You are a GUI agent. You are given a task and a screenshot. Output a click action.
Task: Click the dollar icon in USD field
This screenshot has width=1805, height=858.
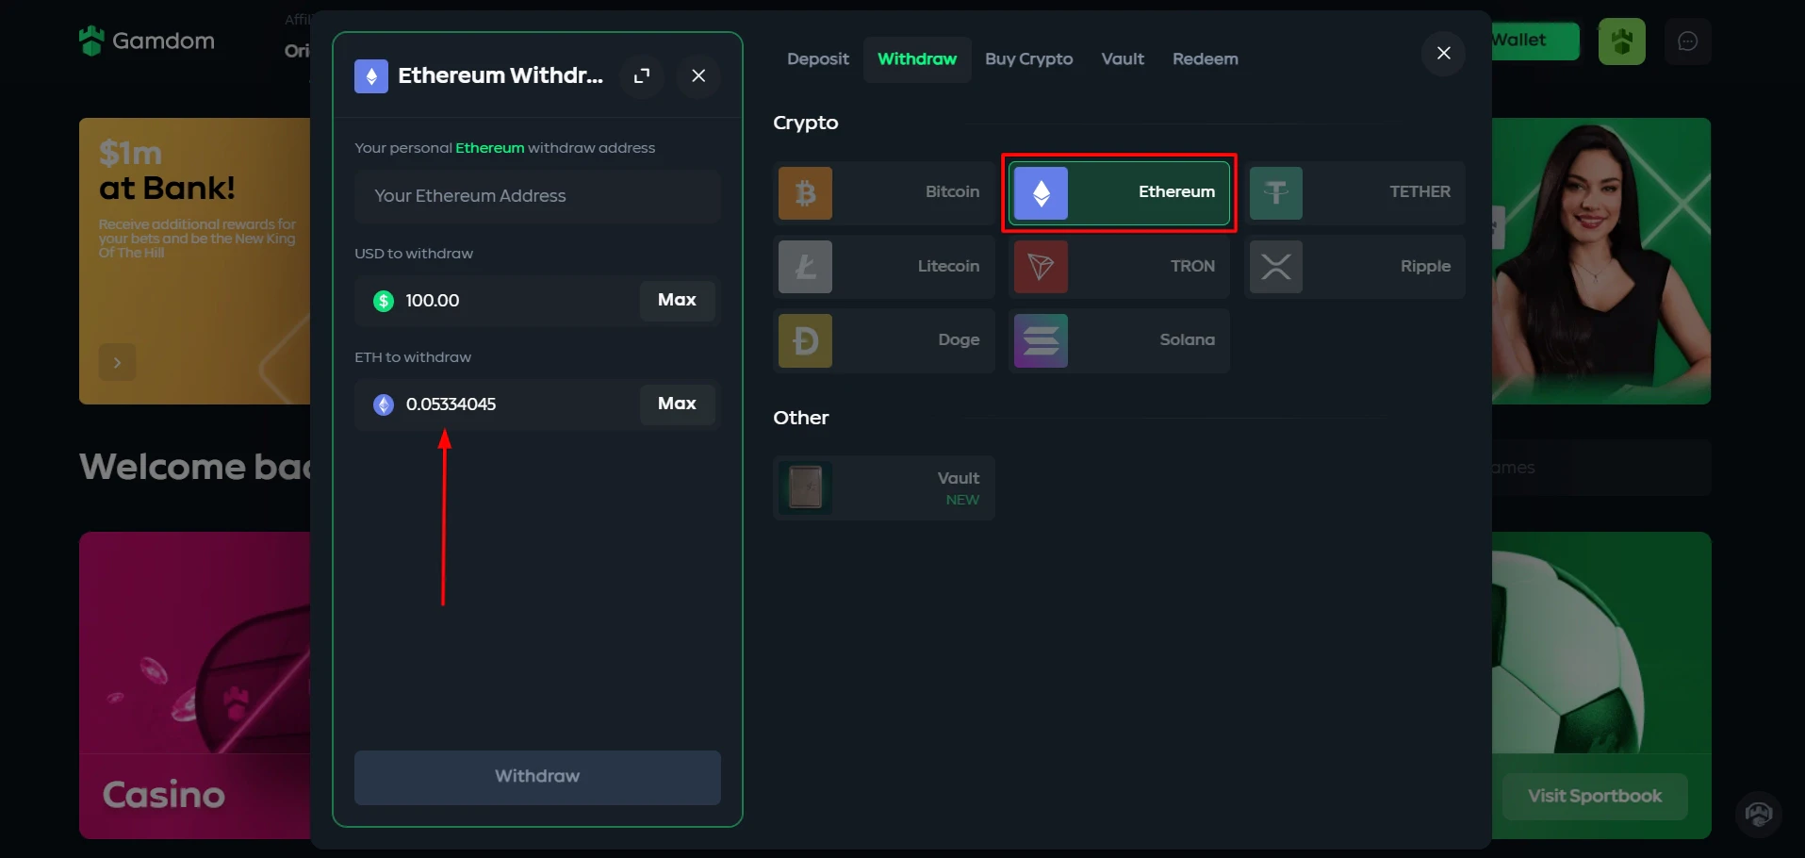(384, 301)
